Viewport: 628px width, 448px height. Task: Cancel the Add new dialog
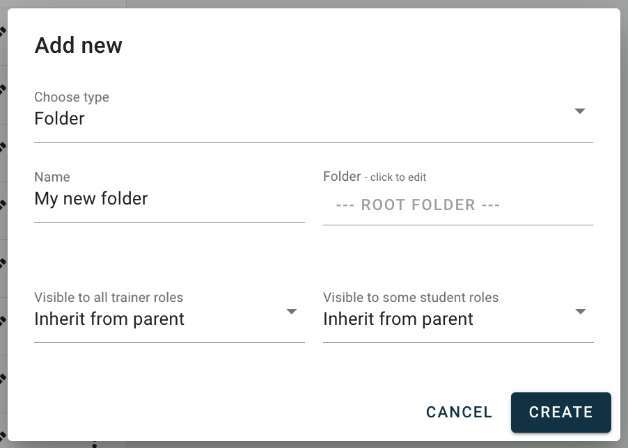(x=459, y=412)
